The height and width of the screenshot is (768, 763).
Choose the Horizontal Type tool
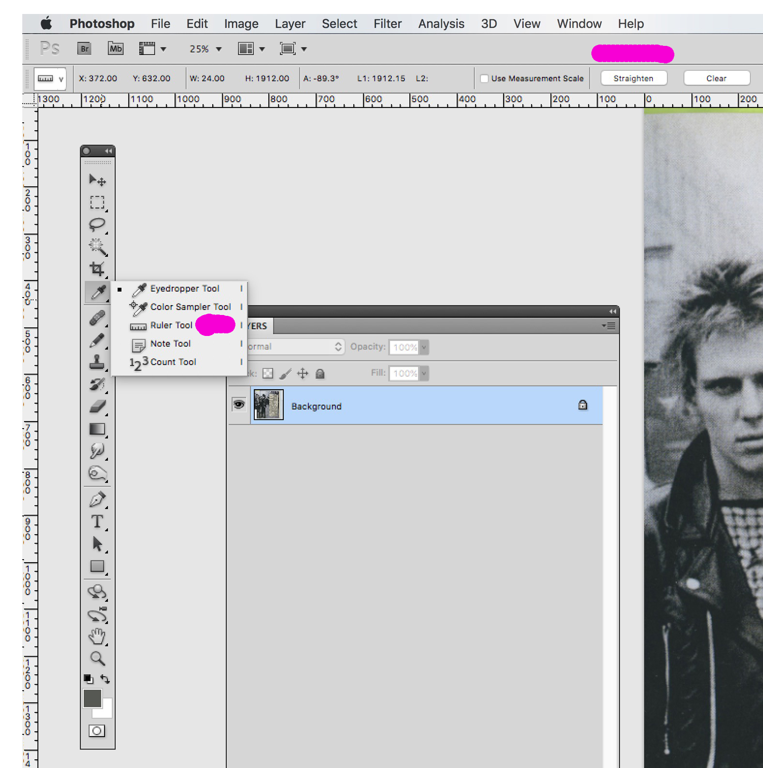tap(97, 522)
